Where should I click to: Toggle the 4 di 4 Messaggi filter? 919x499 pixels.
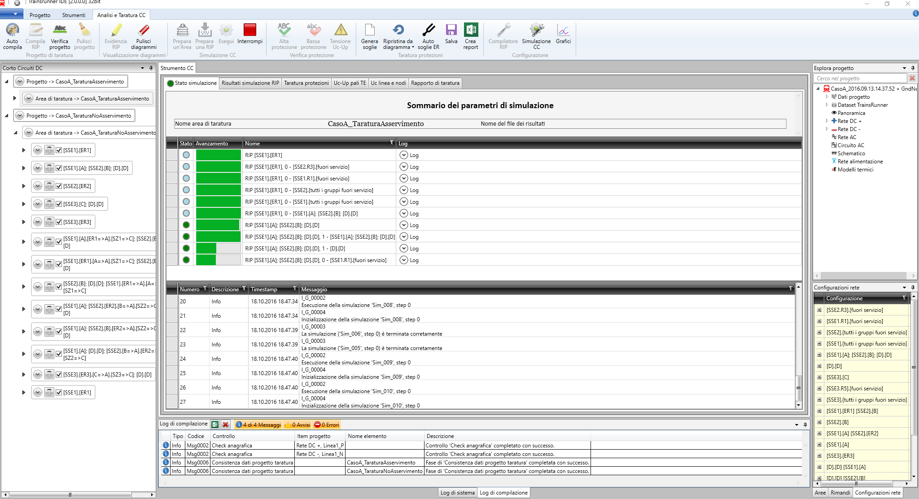click(x=258, y=425)
